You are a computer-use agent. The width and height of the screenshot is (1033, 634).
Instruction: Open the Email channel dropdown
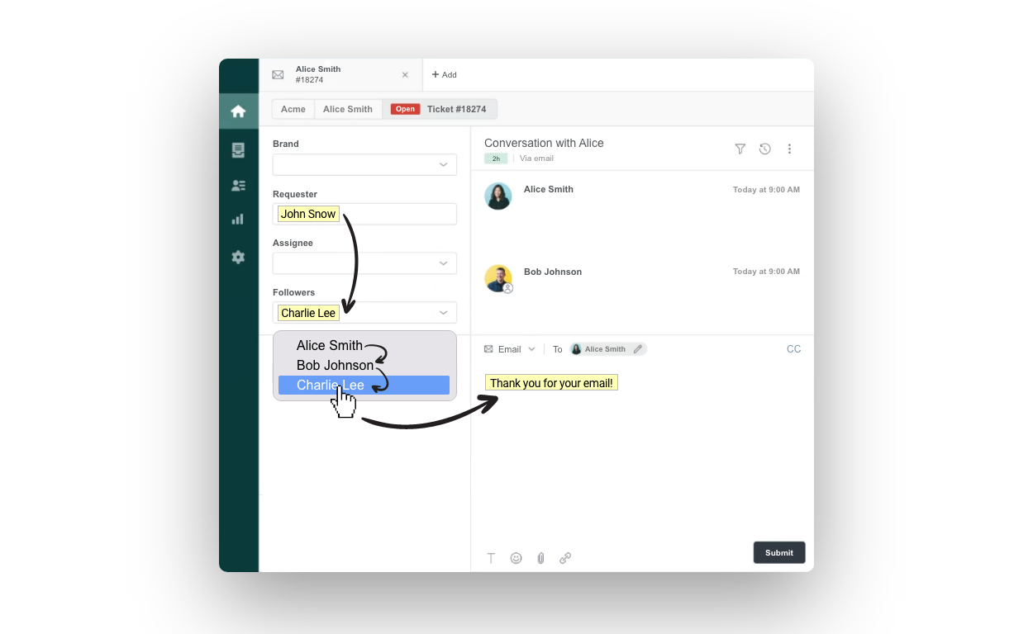point(510,349)
